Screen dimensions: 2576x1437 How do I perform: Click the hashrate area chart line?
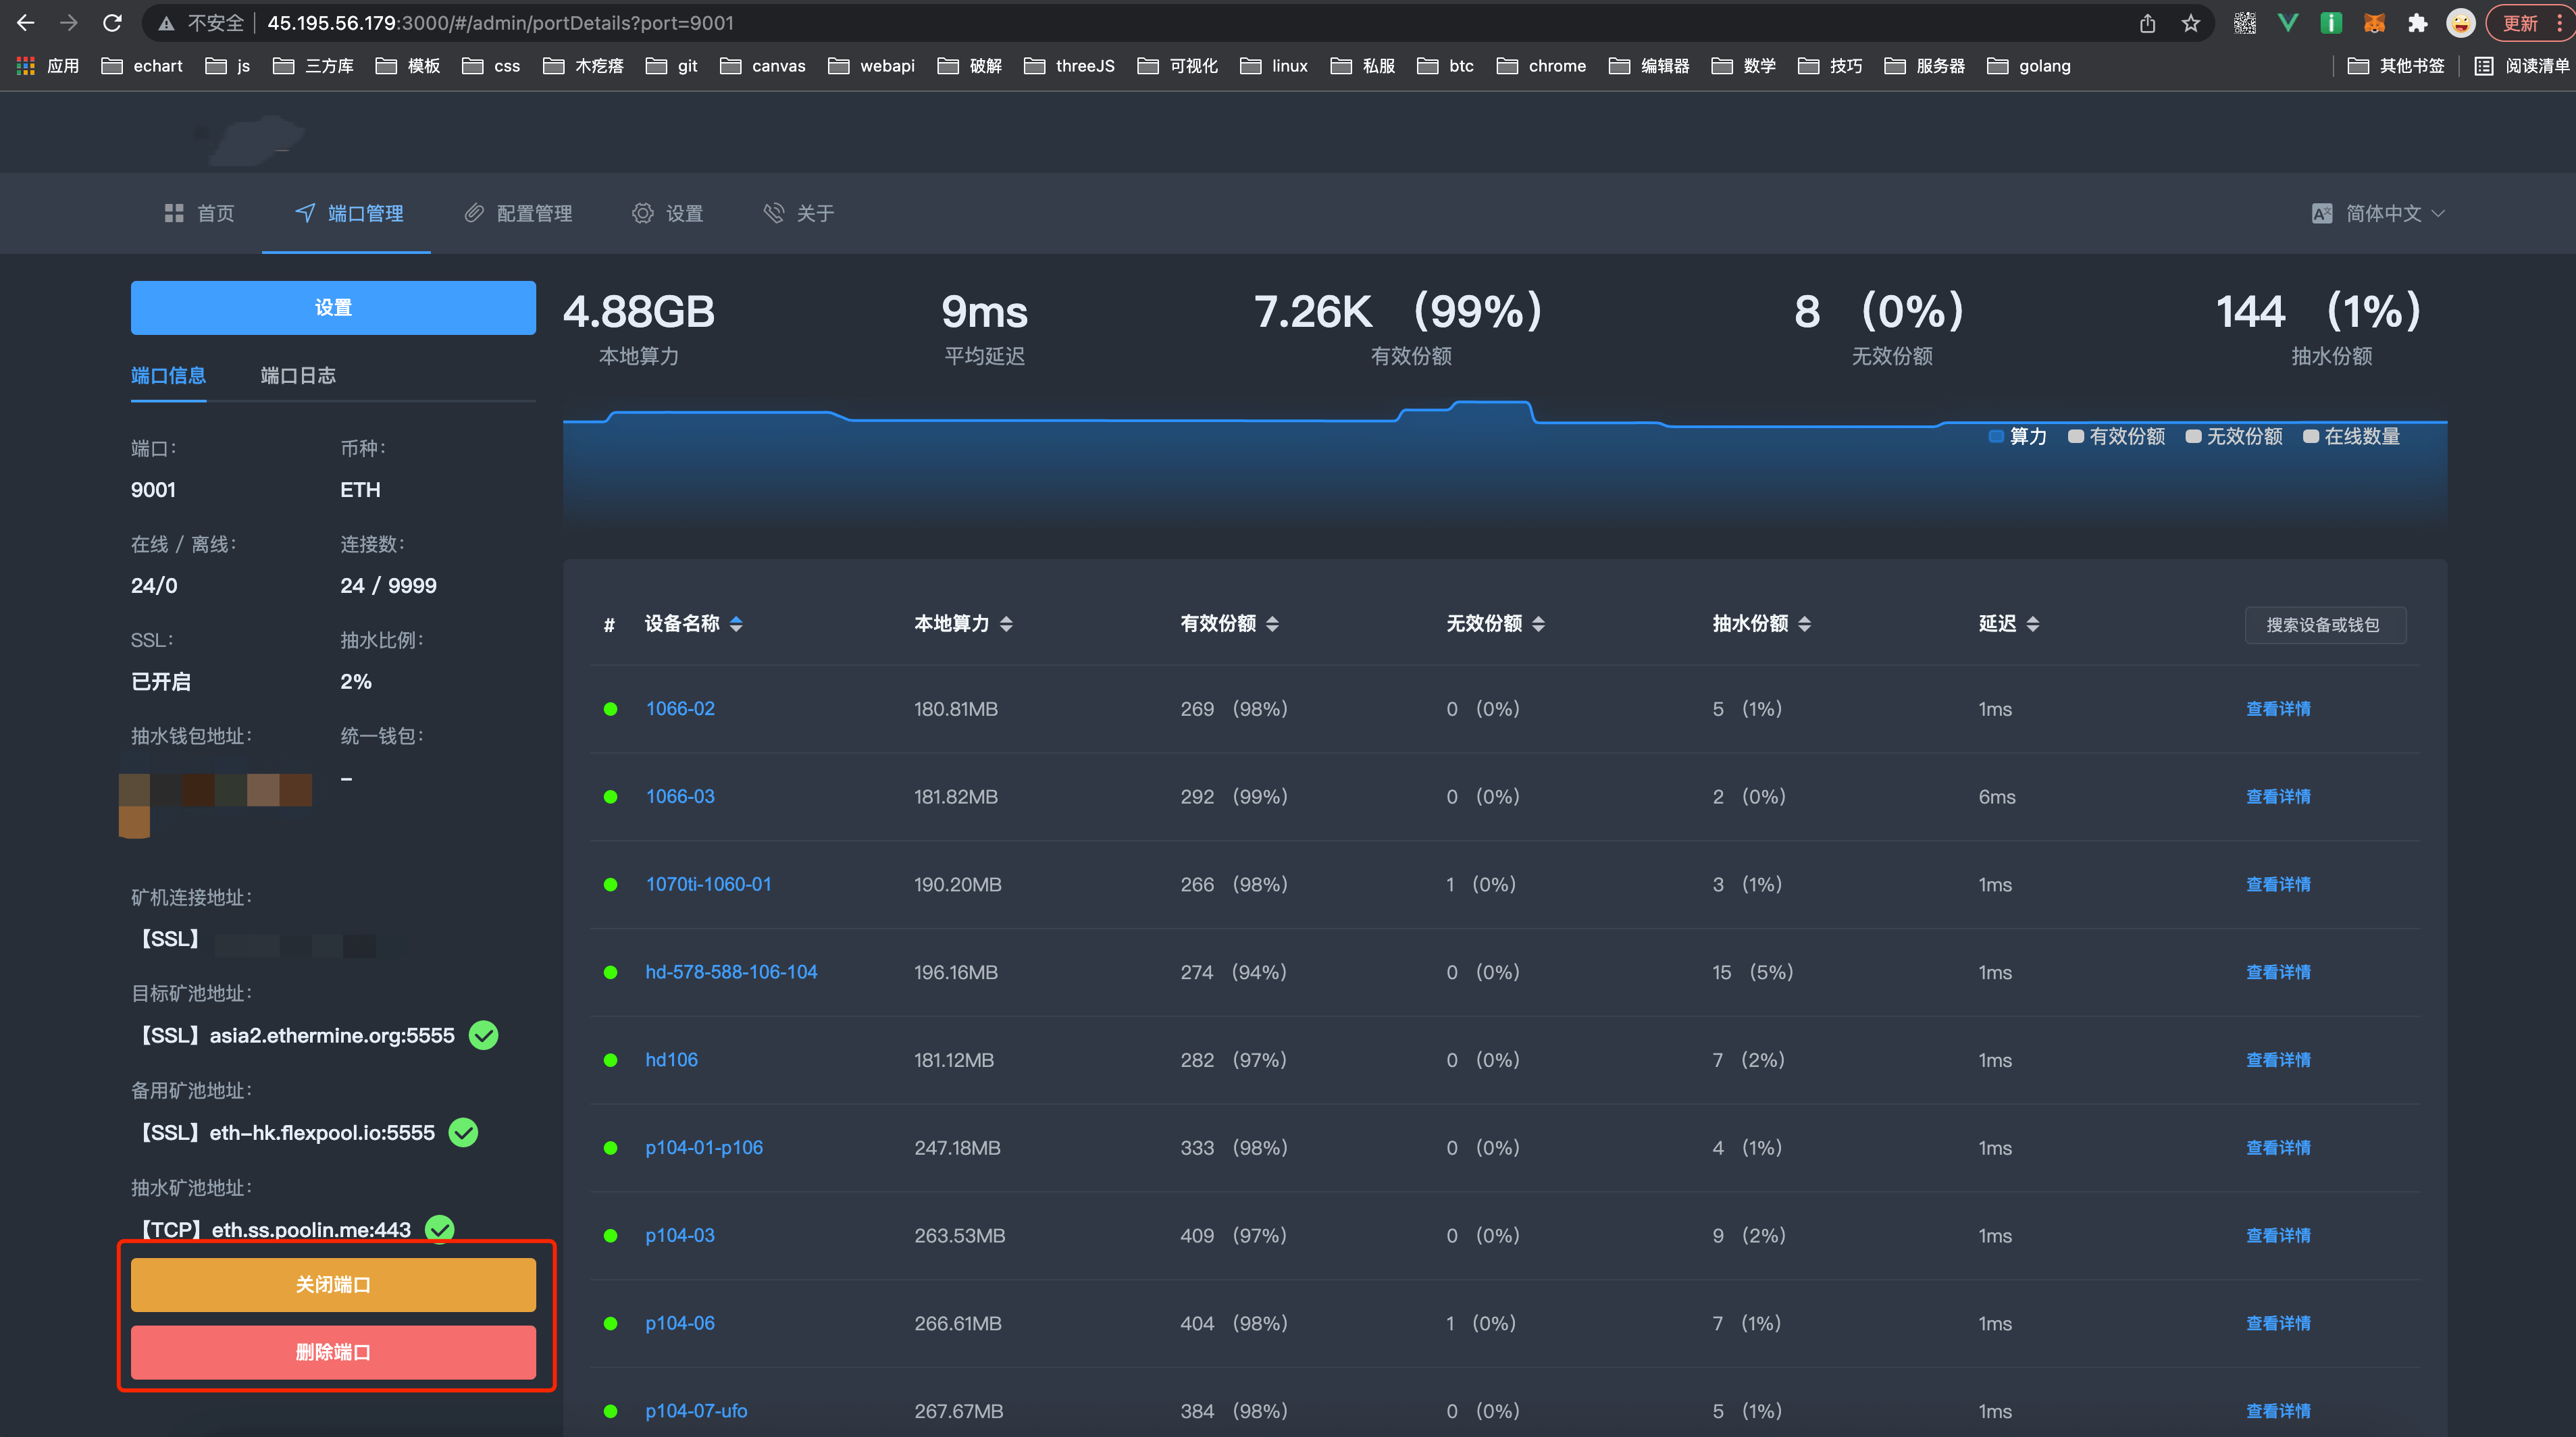point(1100,420)
